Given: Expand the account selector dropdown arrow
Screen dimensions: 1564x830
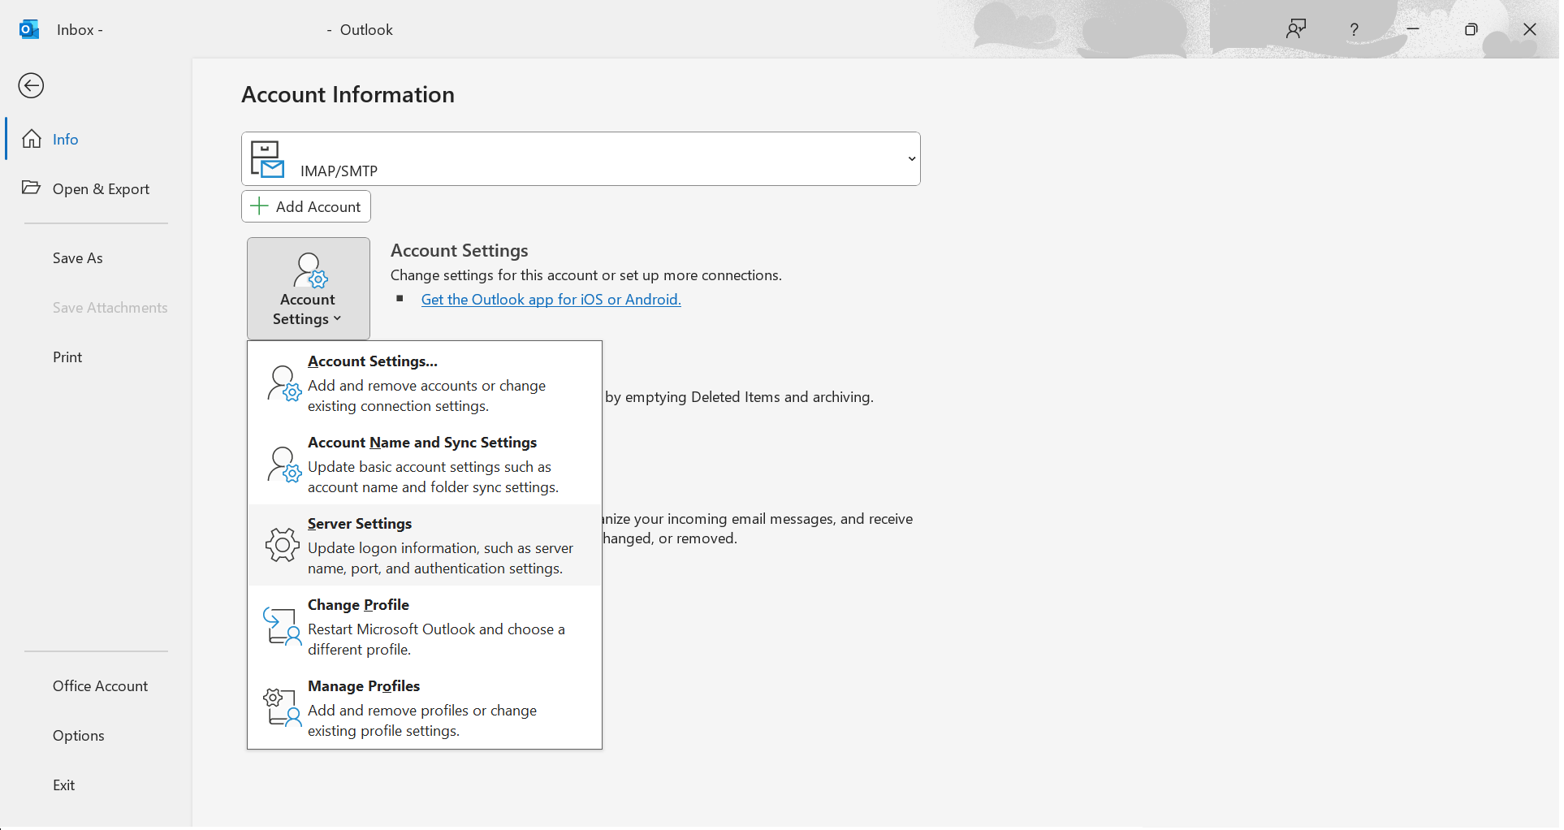Looking at the screenshot, I should [912, 159].
